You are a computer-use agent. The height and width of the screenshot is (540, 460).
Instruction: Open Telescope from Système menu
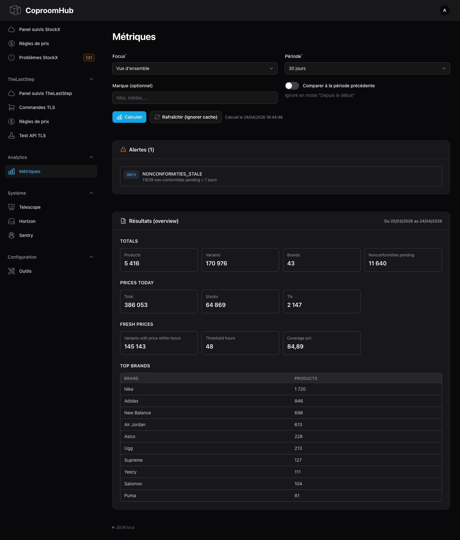(51, 207)
